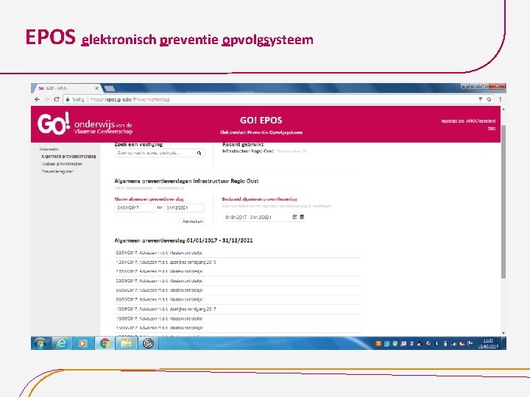Edit the existing preventieverslag with pencil icon
The width and height of the screenshot is (530, 397).
[x=294, y=217]
